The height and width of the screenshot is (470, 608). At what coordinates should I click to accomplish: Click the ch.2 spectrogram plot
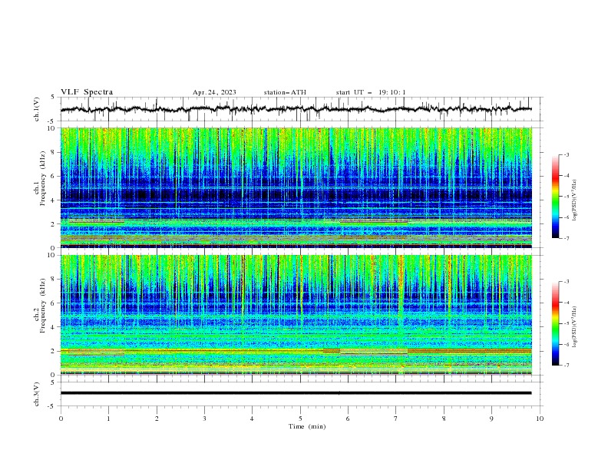click(x=296, y=315)
